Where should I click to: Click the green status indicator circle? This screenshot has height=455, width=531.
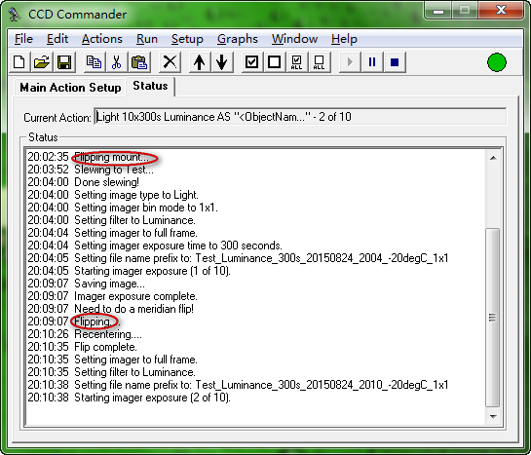tap(497, 62)
